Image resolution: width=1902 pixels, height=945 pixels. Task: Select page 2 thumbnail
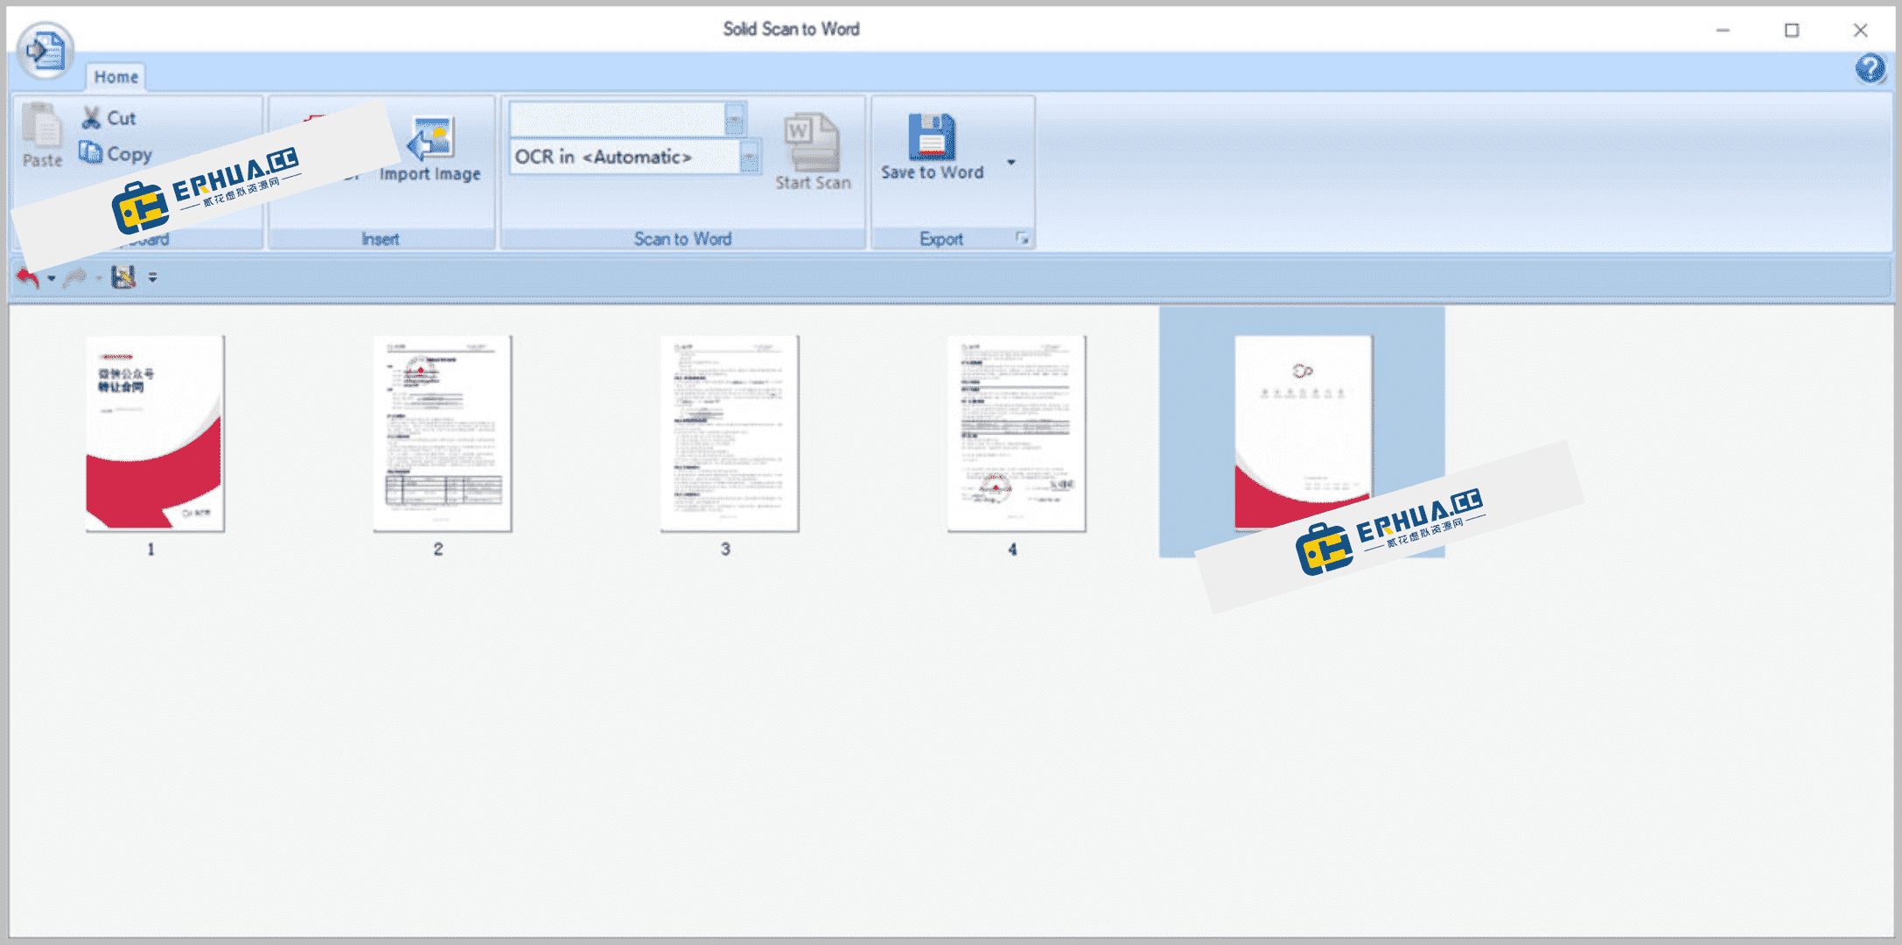coord(443,434)
